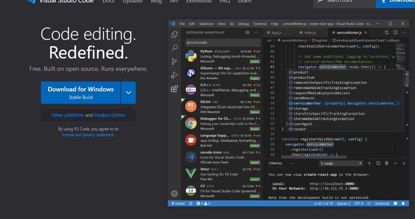Viewport: 415px width, 219px height.
Task: Click the Chrome logo of Debugger for Chrome
Action: 190,123
